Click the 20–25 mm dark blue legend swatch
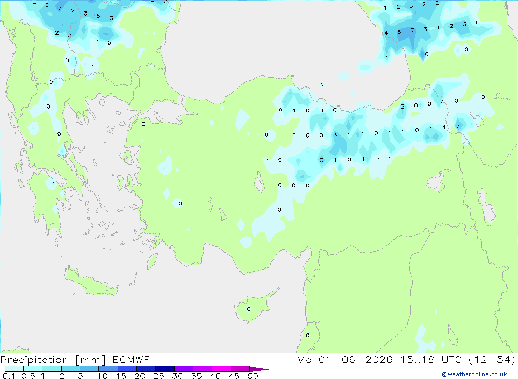This screenshot has height=379, width=518. pos(146,369)
